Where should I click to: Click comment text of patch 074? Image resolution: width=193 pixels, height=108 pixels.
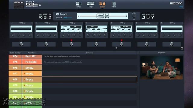click(62, 56)
